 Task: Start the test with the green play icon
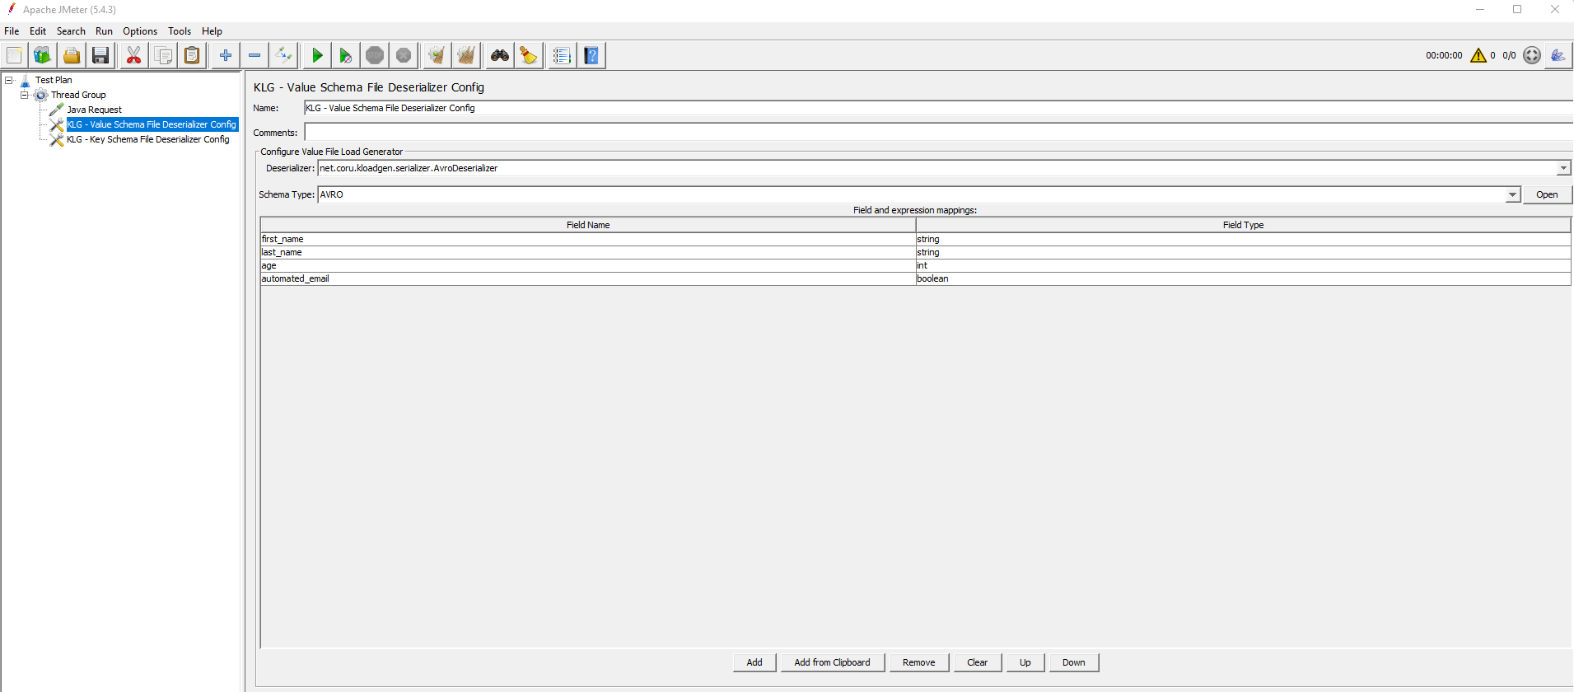(317, 55)
